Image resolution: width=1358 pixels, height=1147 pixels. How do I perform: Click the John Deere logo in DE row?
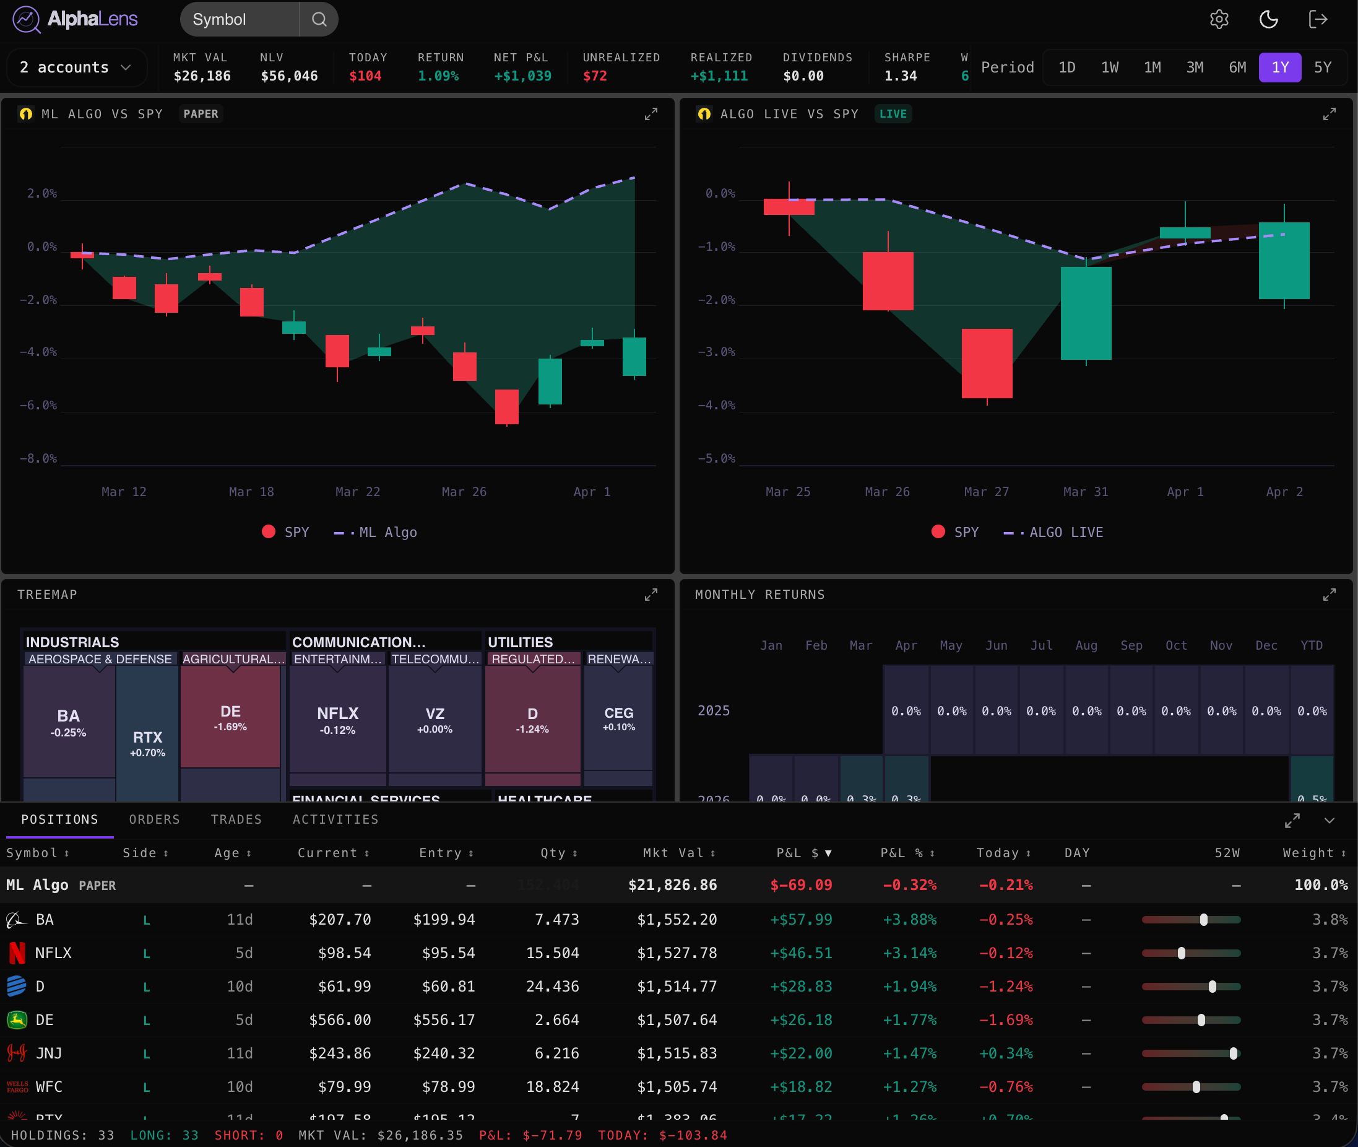(17, 1020)
